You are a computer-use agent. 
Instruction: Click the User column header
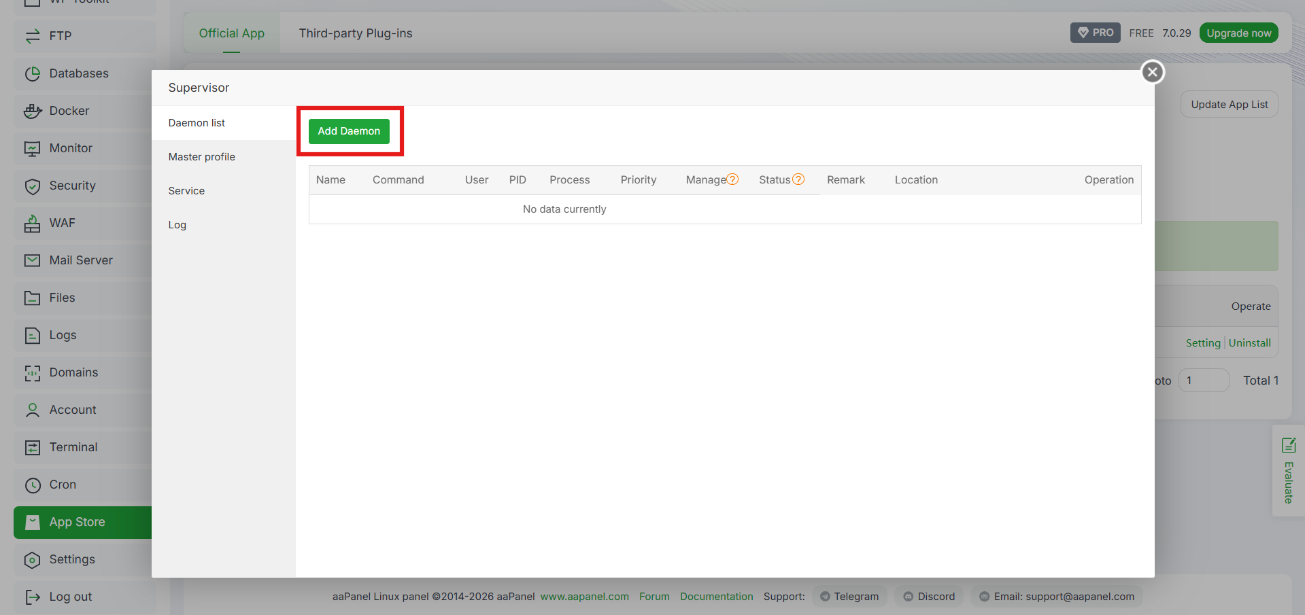click(477, 180)
